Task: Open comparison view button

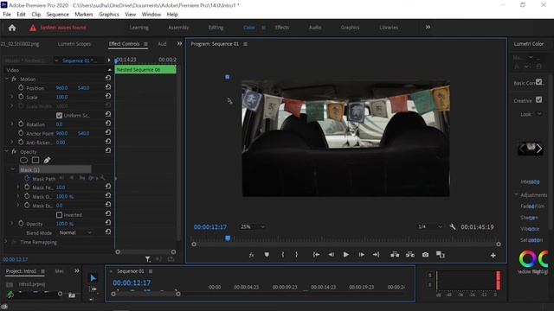Action: pyautogui.click(x=441, y=255)
